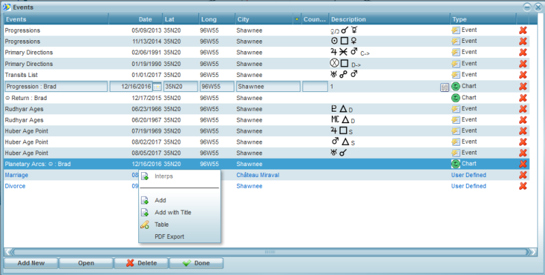Open the City column header dropdown arrow

[x=296, y=20]
